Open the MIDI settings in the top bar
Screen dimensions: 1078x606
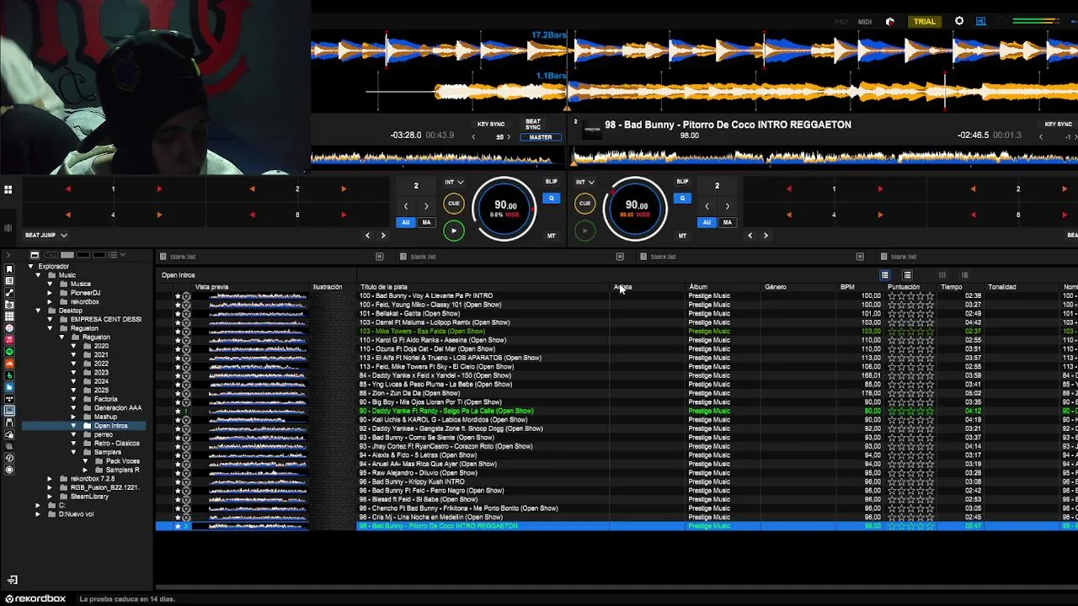pyautogui.click(x=865, y=22)
